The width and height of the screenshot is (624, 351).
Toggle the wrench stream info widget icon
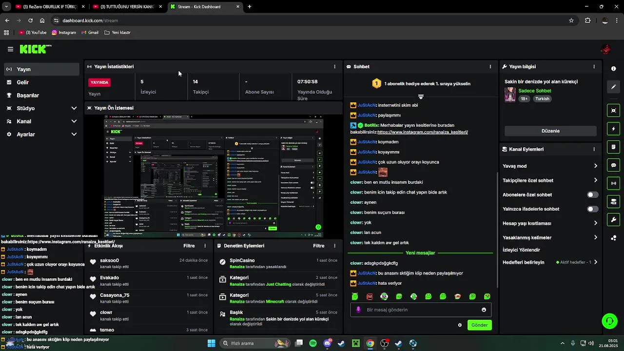click(x=614, y=220)
